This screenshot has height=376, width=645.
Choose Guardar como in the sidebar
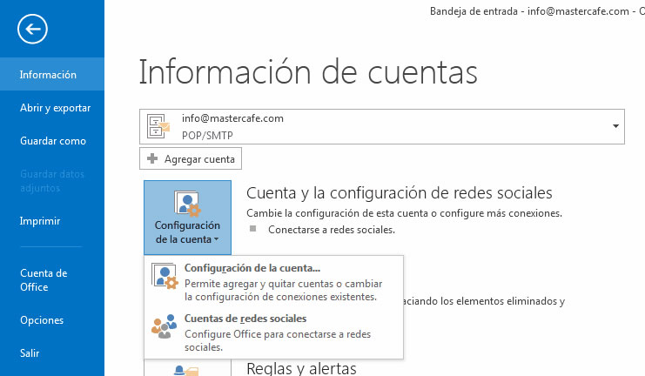tap(52, 141)
